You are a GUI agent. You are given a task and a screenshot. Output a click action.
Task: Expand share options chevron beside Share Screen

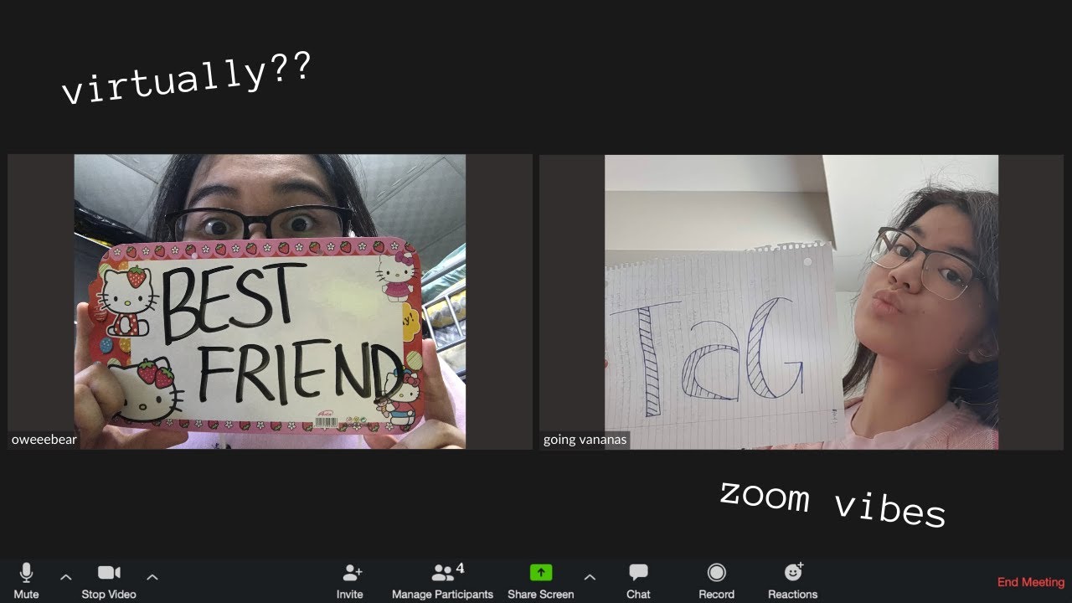coord(590,577)
